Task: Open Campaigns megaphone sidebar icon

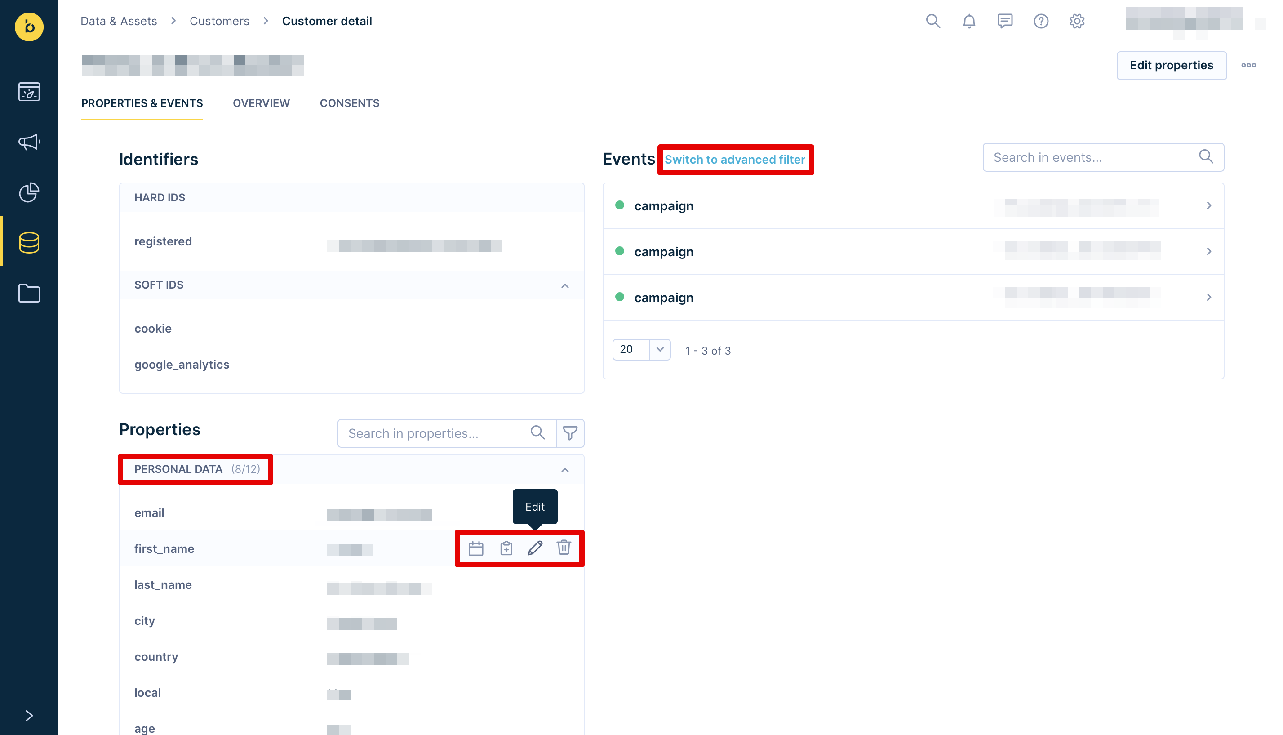Action: tap(29, 142)
